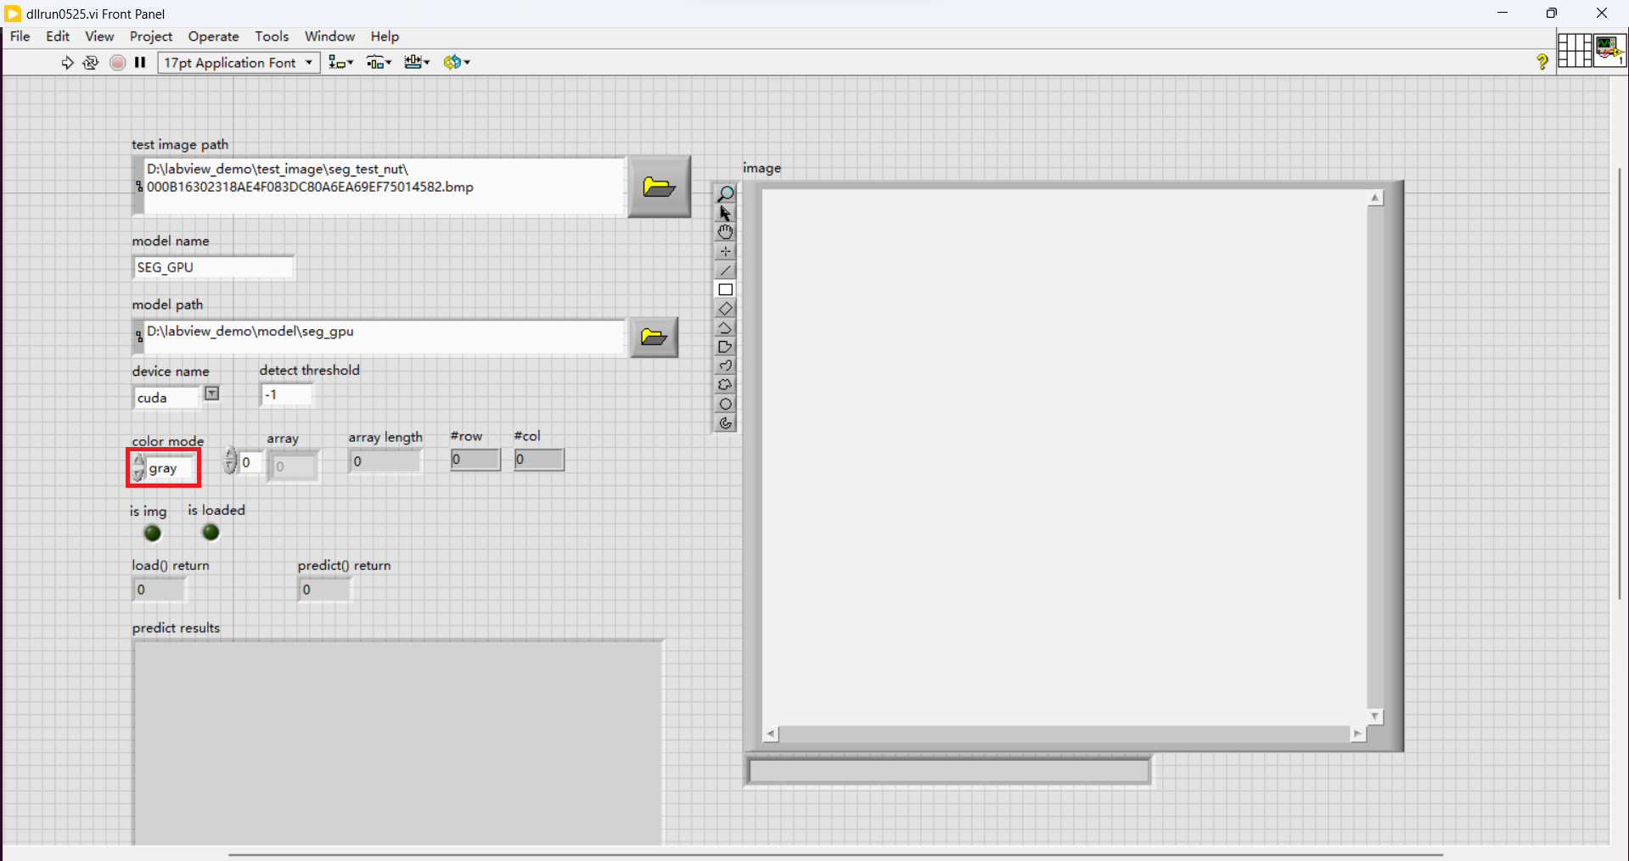Select the Broken Line tool

point(725,327)
